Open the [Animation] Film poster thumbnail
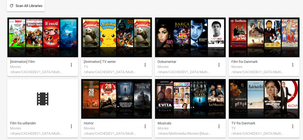This screenshot has height=140, width=303. pyautogui.click(x=43, y=37)
